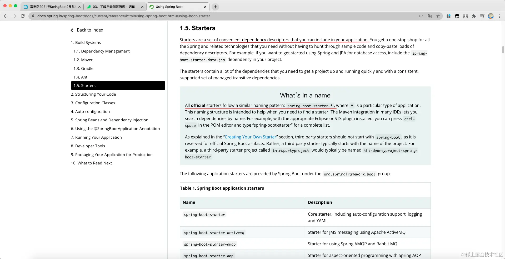
Task: Select the highlighted 1.5. Starters item
Action: pos(118,86)
